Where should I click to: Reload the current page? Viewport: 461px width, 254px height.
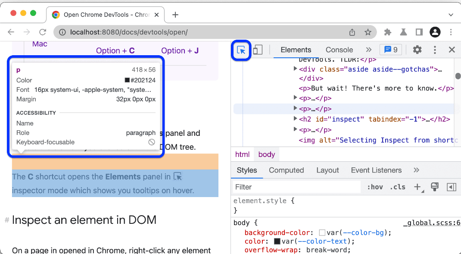click(x=43, y=32)
